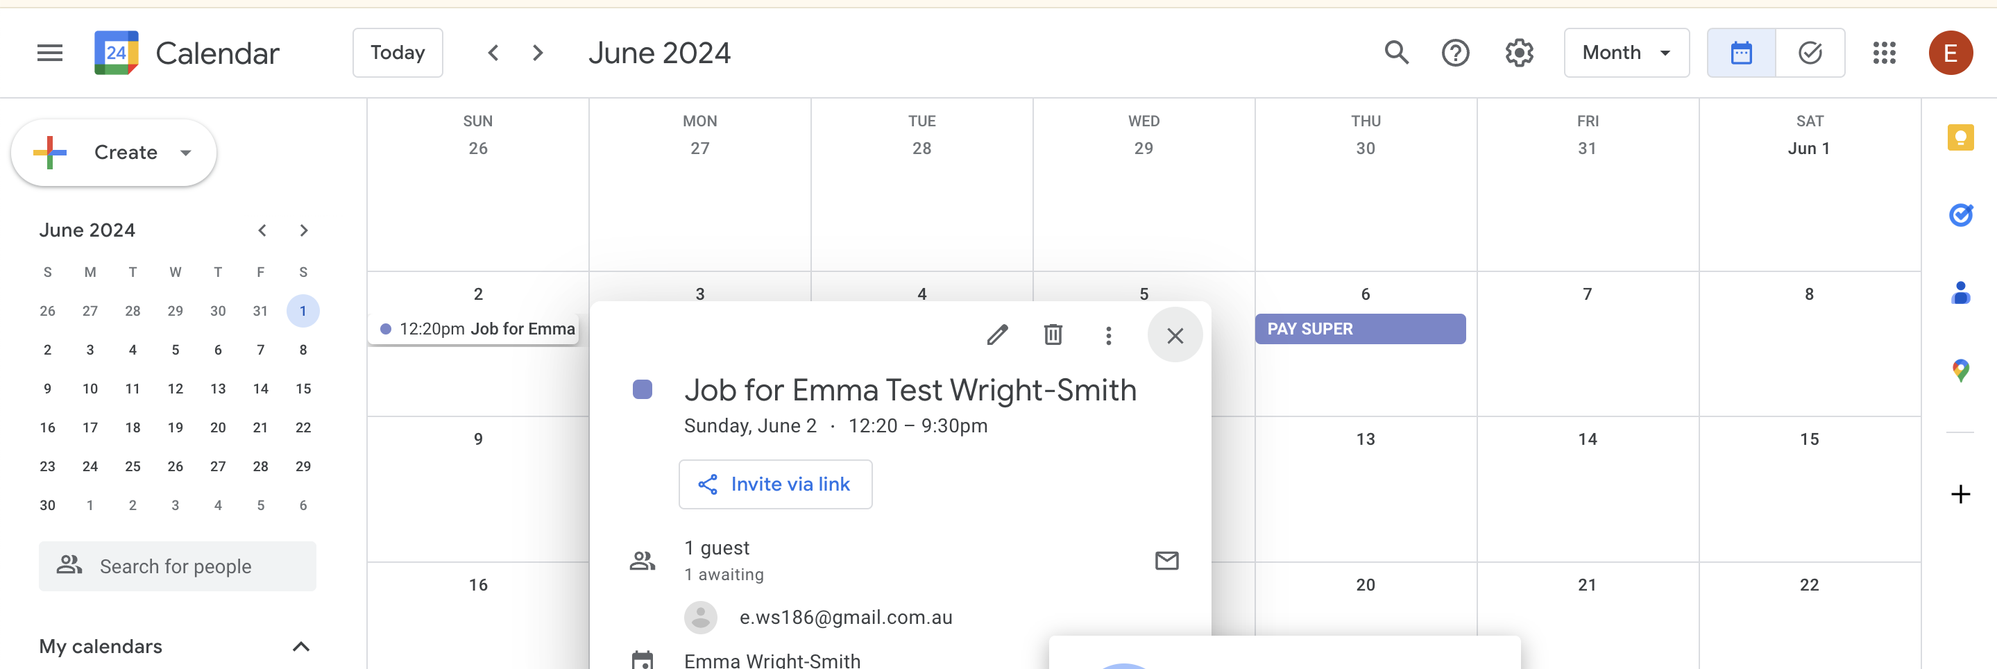Open the PAY SUPER event
The image size is (1997, 669).
coord(1360,329)
